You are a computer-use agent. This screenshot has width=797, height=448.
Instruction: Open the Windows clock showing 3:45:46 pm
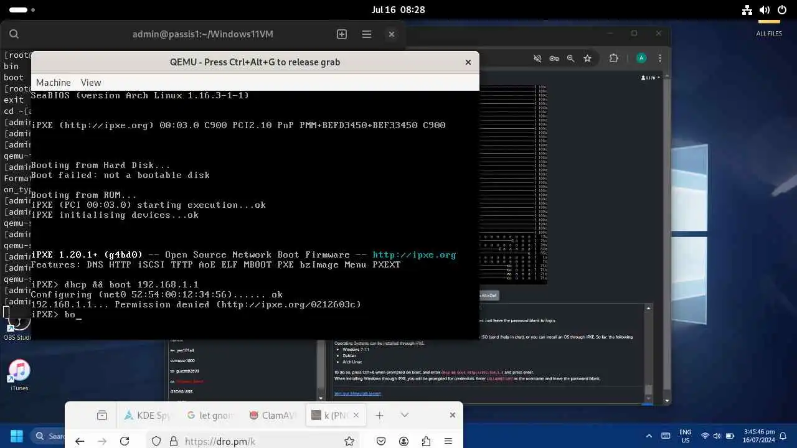click(x=758, y=436)
